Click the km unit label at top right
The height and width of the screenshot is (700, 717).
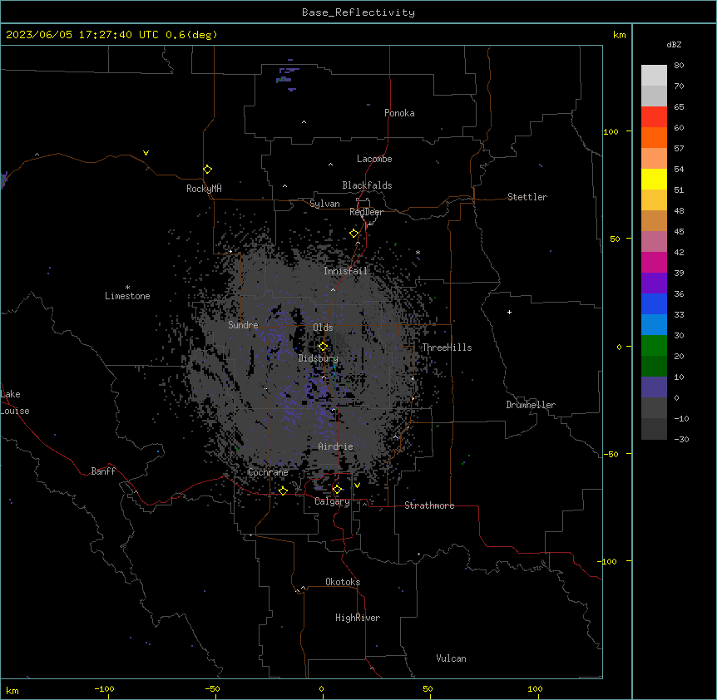619,35
